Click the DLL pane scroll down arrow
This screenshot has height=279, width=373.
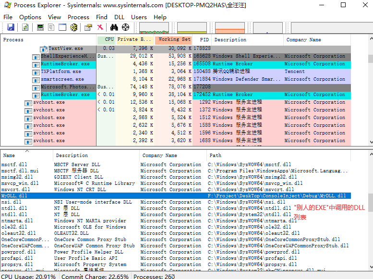pos(371,267)
